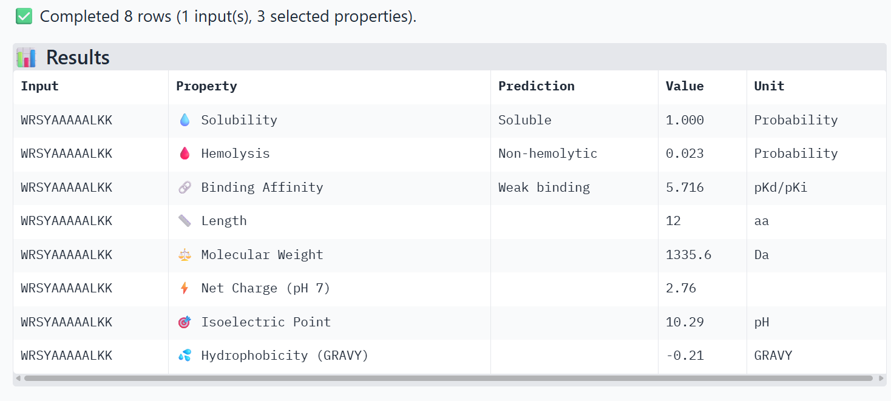The image size is (891, 401).
Task: Click the chain link Binding Affinity icon
Action: pyautogui.click(x=185, y=187)
